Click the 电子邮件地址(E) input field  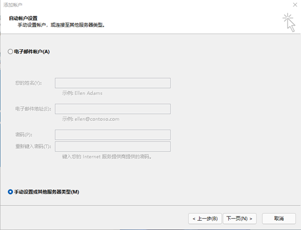[112, 109]
